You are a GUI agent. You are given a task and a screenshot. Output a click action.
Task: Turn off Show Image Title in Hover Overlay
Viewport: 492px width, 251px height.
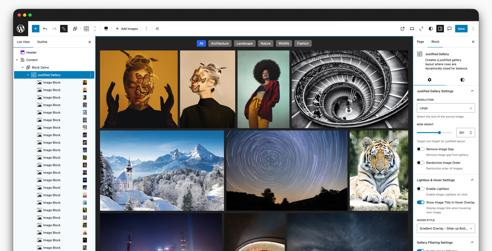pyautogui.click(x=420, y=202)
